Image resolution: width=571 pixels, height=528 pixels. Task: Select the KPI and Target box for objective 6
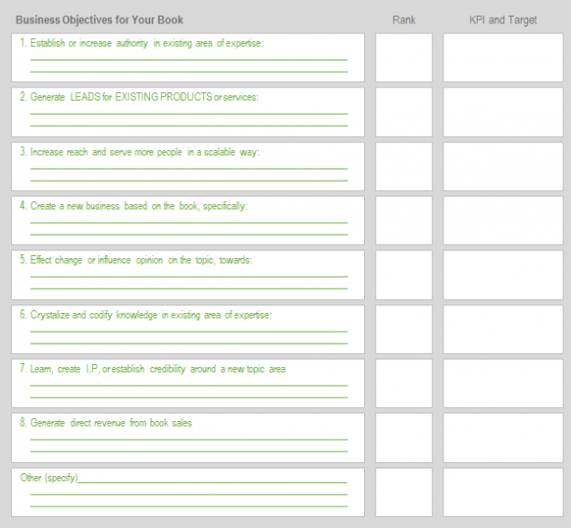503,329
